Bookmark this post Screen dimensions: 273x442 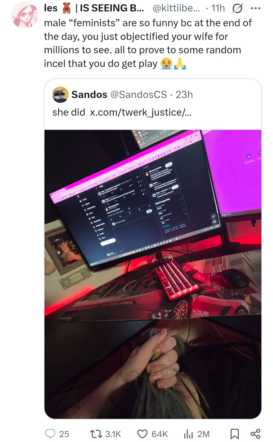pyautogui.click(x=235, y=434)
